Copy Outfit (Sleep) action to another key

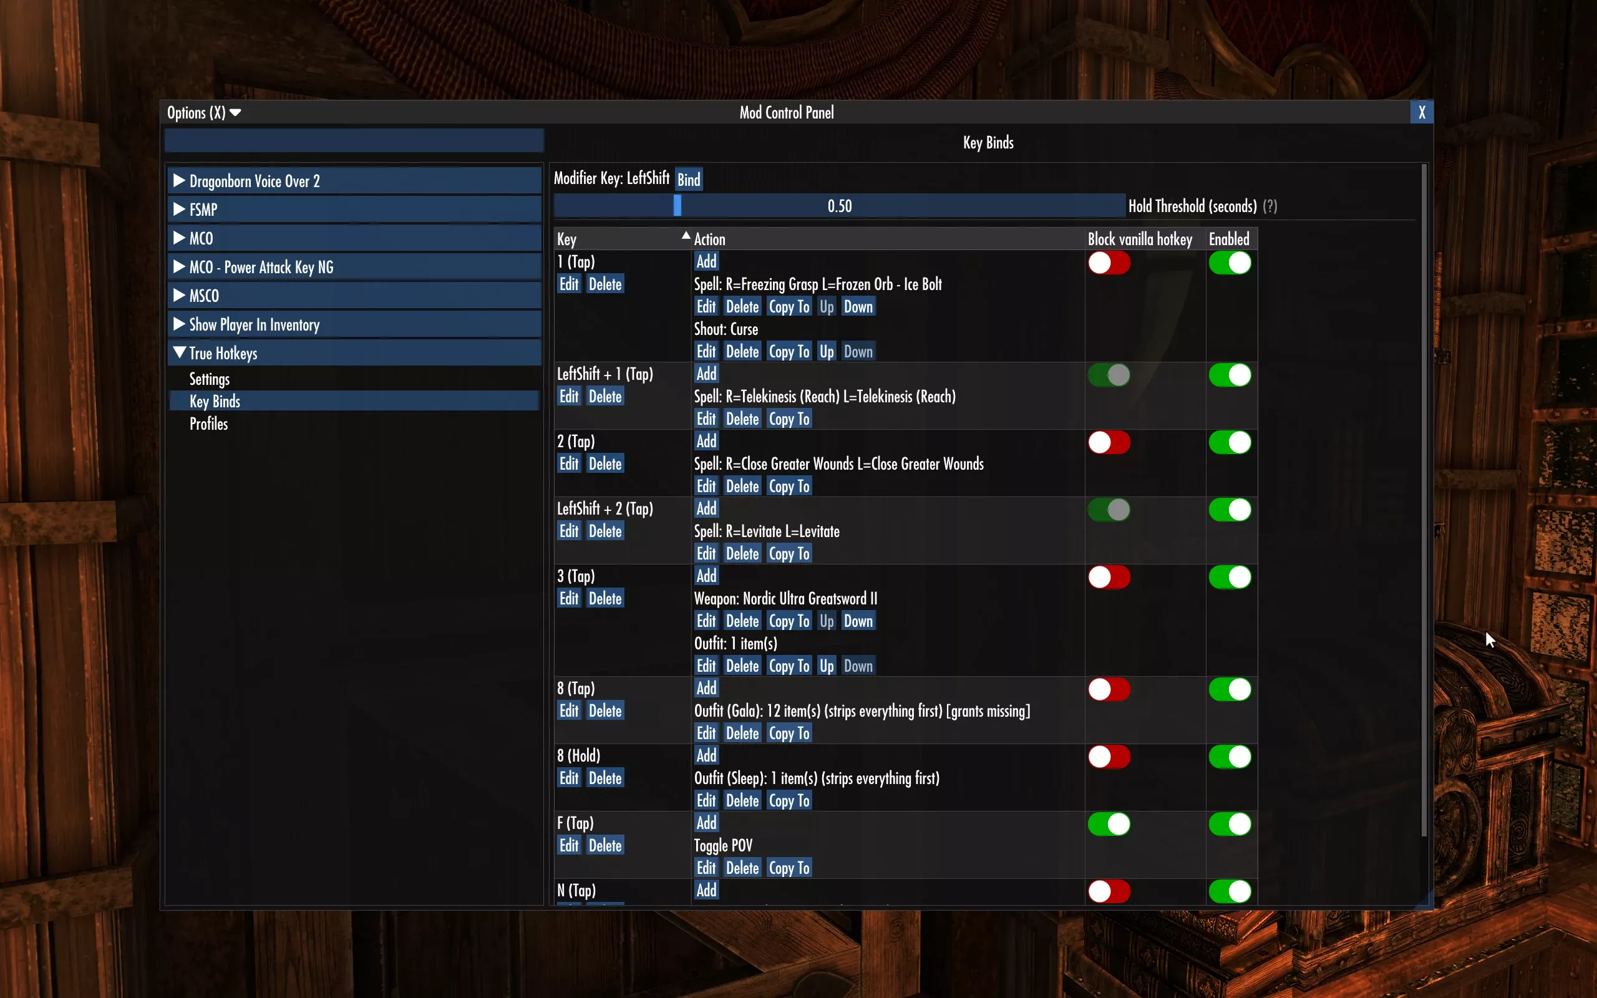pyautogui.click(x=789, y=801)
